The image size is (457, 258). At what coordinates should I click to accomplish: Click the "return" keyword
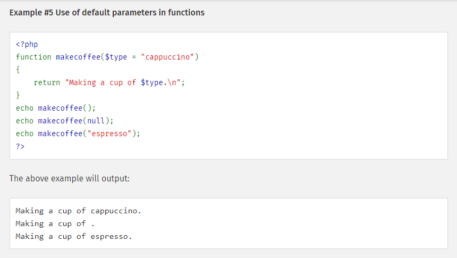point(47,82)
